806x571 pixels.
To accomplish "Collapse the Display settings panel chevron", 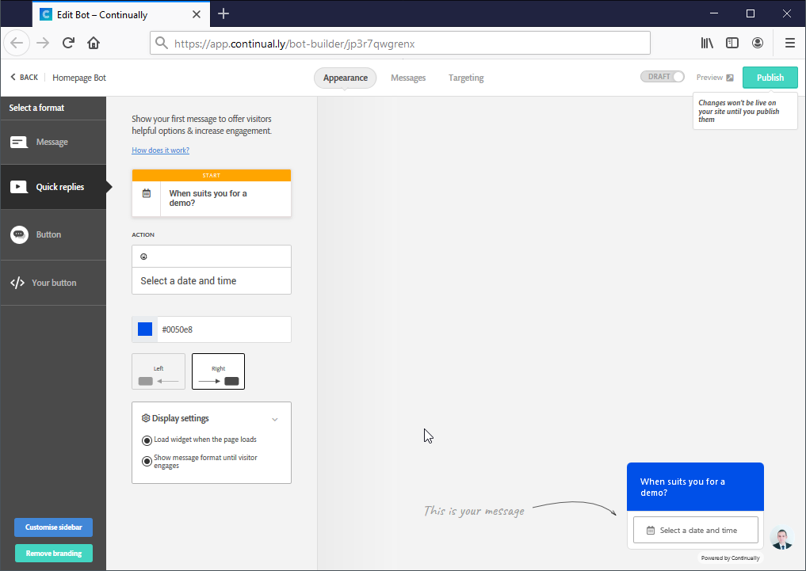I will click(275, 418).
